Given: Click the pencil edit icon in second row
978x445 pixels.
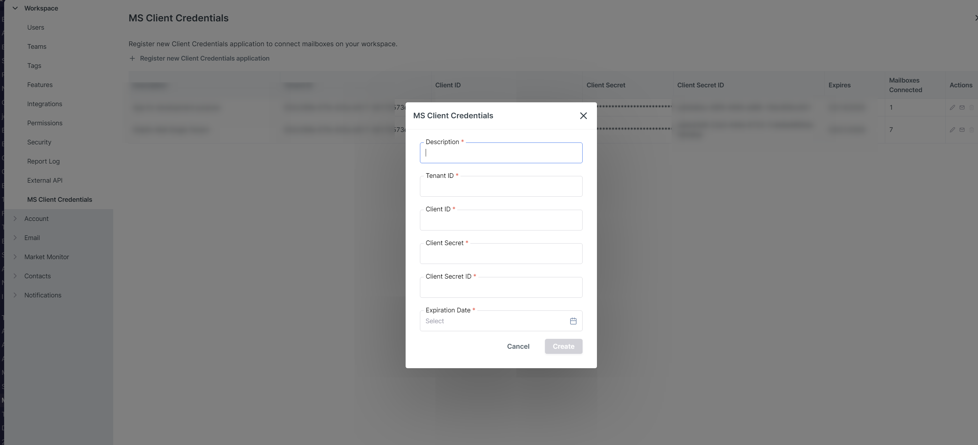Looking at the screenshot, I should tap(952, 130).
